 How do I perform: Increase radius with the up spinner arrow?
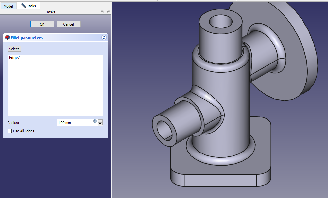tap(100, 121)
